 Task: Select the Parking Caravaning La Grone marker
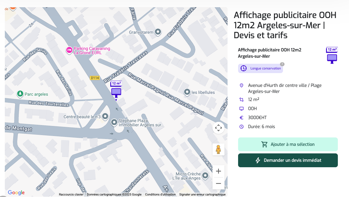(x=69, y=50)
